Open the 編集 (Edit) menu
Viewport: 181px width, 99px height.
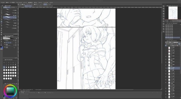7,2
